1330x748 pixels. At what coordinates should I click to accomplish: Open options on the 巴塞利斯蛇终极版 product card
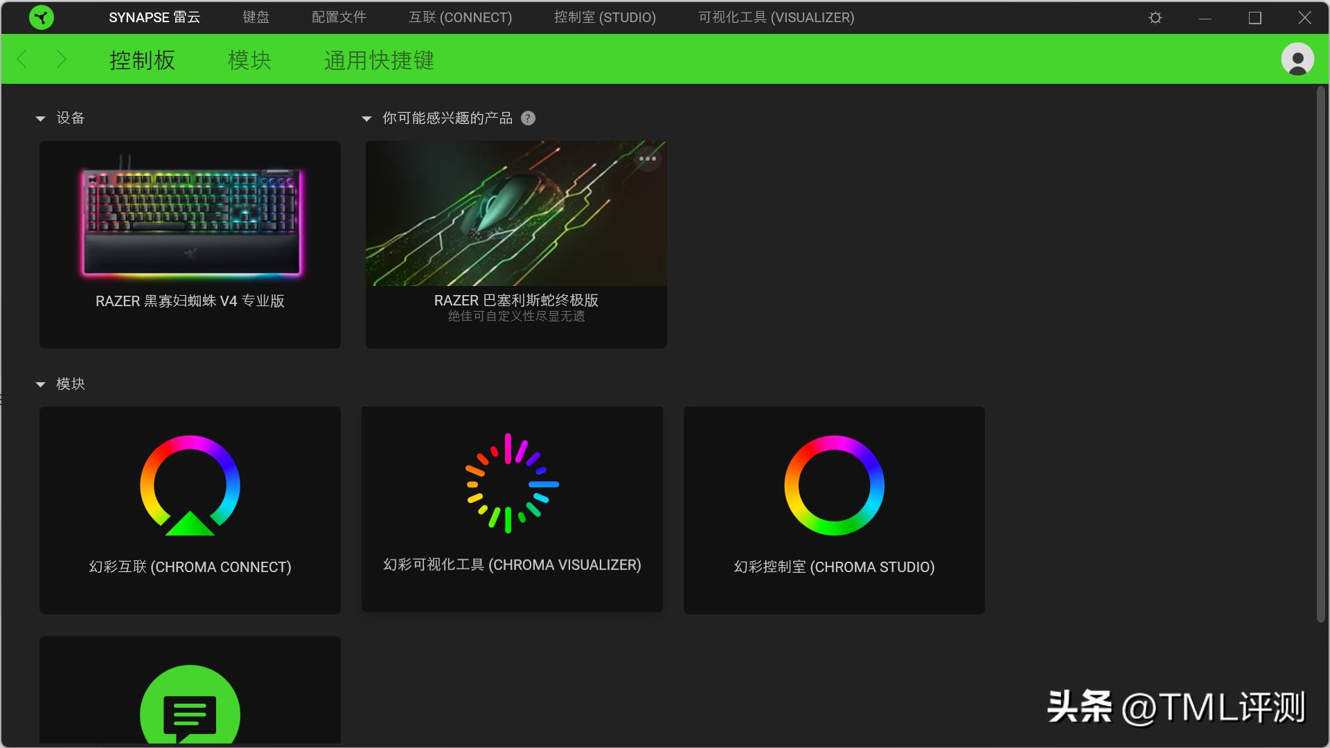coord(648,159)
